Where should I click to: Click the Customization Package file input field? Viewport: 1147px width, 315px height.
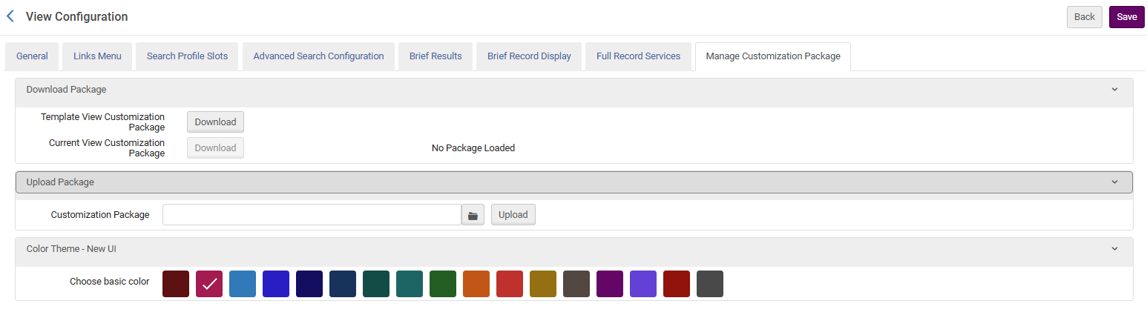coord(312,215)
